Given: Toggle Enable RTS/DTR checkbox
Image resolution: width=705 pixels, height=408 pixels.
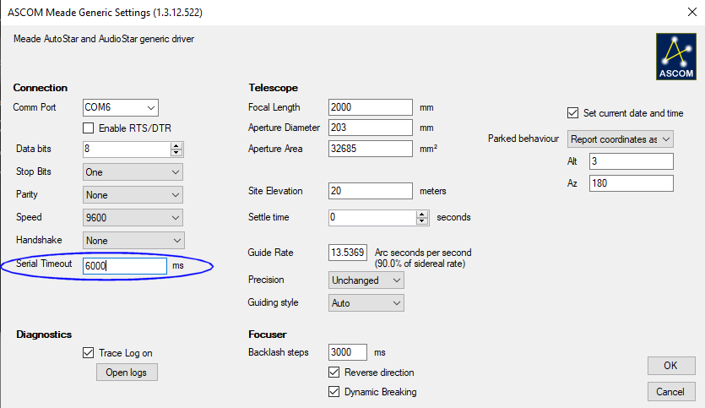Looking at the screenshot, I should 89,128.
